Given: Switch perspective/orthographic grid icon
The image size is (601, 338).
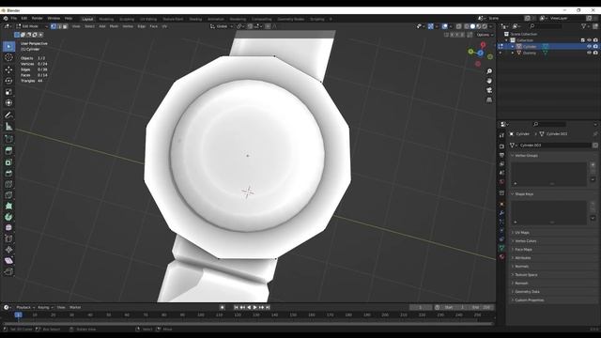Looking at the screenshot, I should (489, 100).
